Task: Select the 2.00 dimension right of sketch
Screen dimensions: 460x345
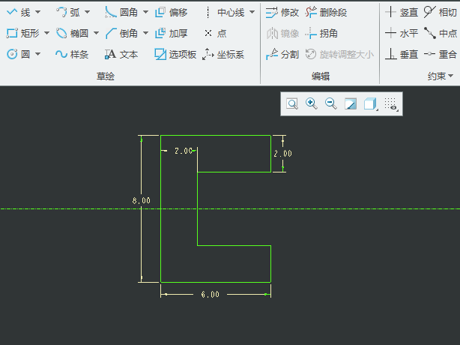Action: (x=282, y=154)
